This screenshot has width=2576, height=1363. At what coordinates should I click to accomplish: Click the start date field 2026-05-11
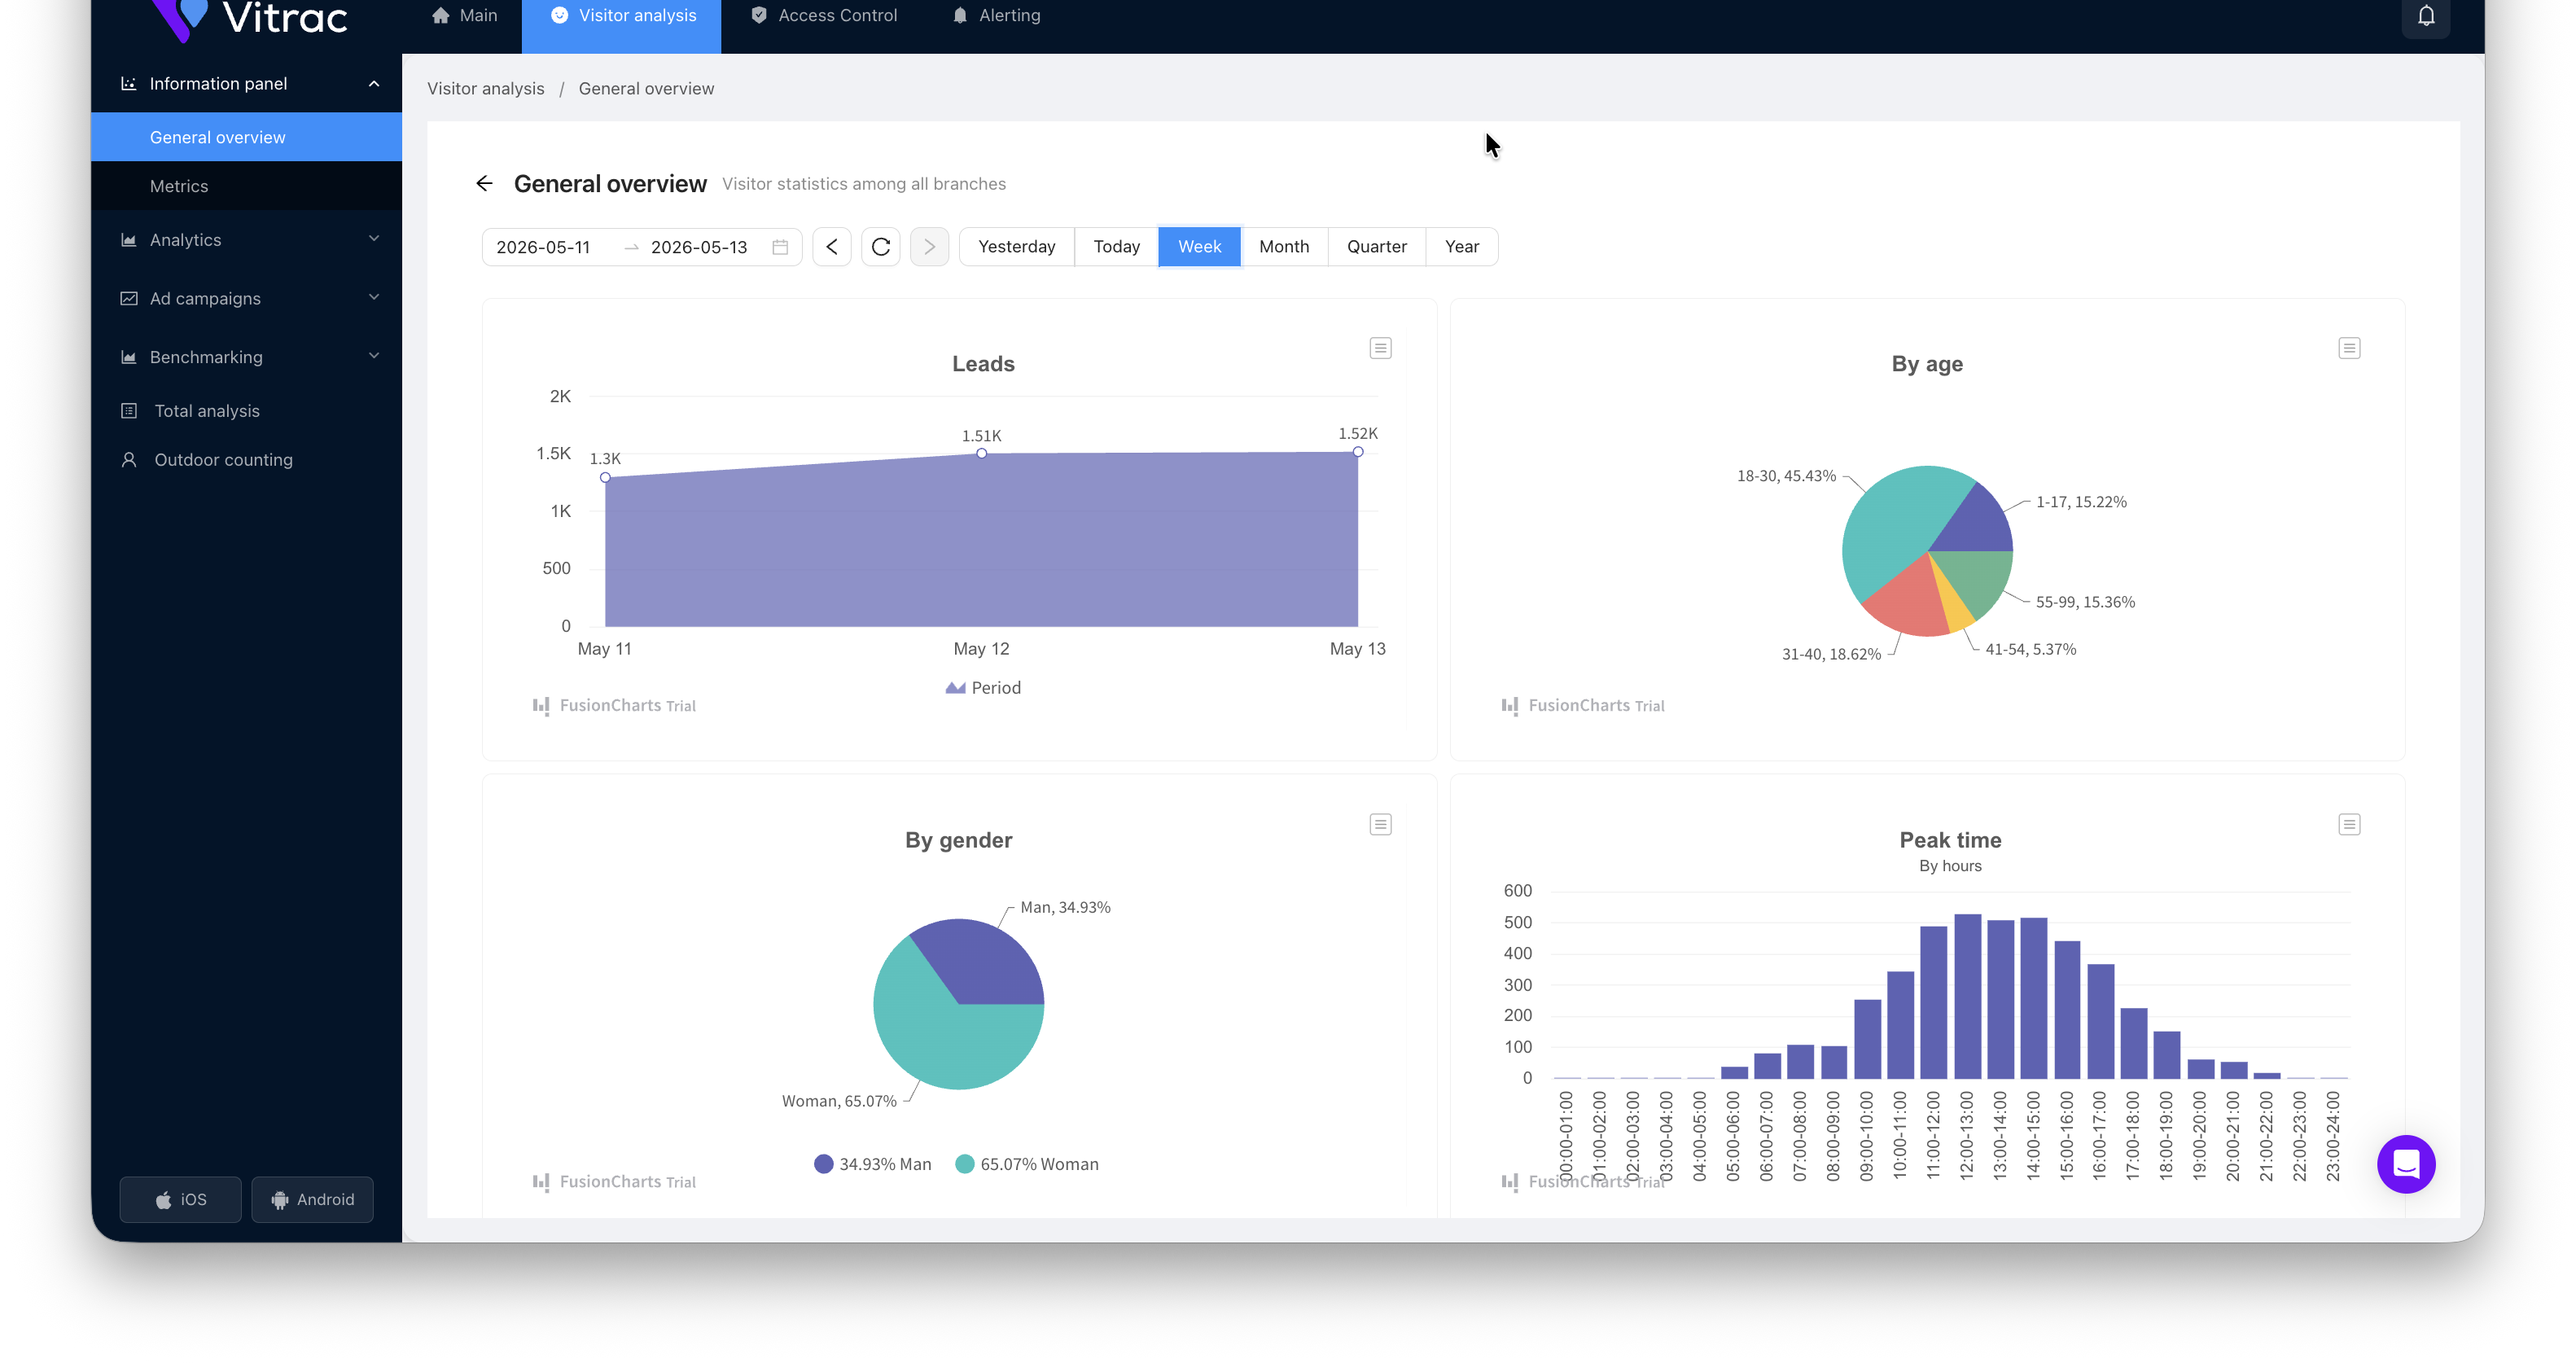[543, 247]
